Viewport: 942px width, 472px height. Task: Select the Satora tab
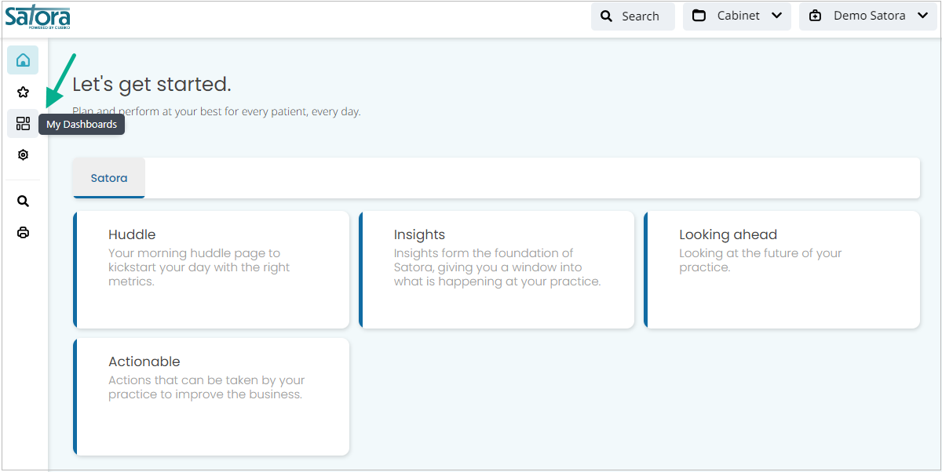pyautogui.click(x=109, y=178)
